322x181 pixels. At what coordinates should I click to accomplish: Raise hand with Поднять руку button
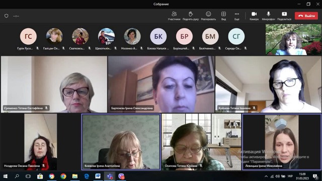(191, 16)
